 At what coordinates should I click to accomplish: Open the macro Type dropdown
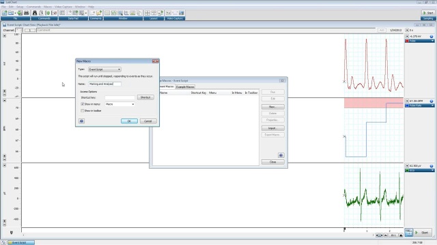coord(104,69)
